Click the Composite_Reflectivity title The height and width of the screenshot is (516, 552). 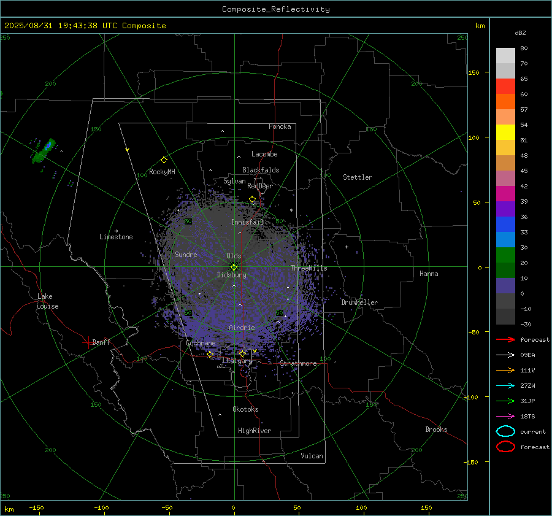coord(276,9)
